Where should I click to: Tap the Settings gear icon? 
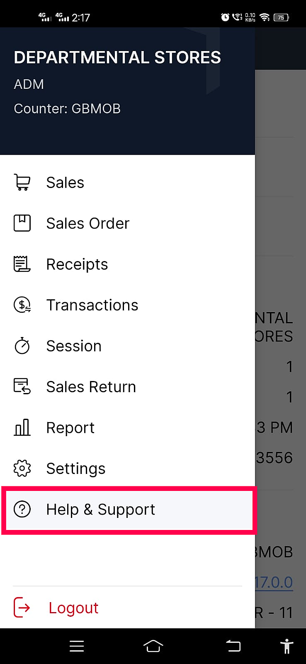point(22,468)
